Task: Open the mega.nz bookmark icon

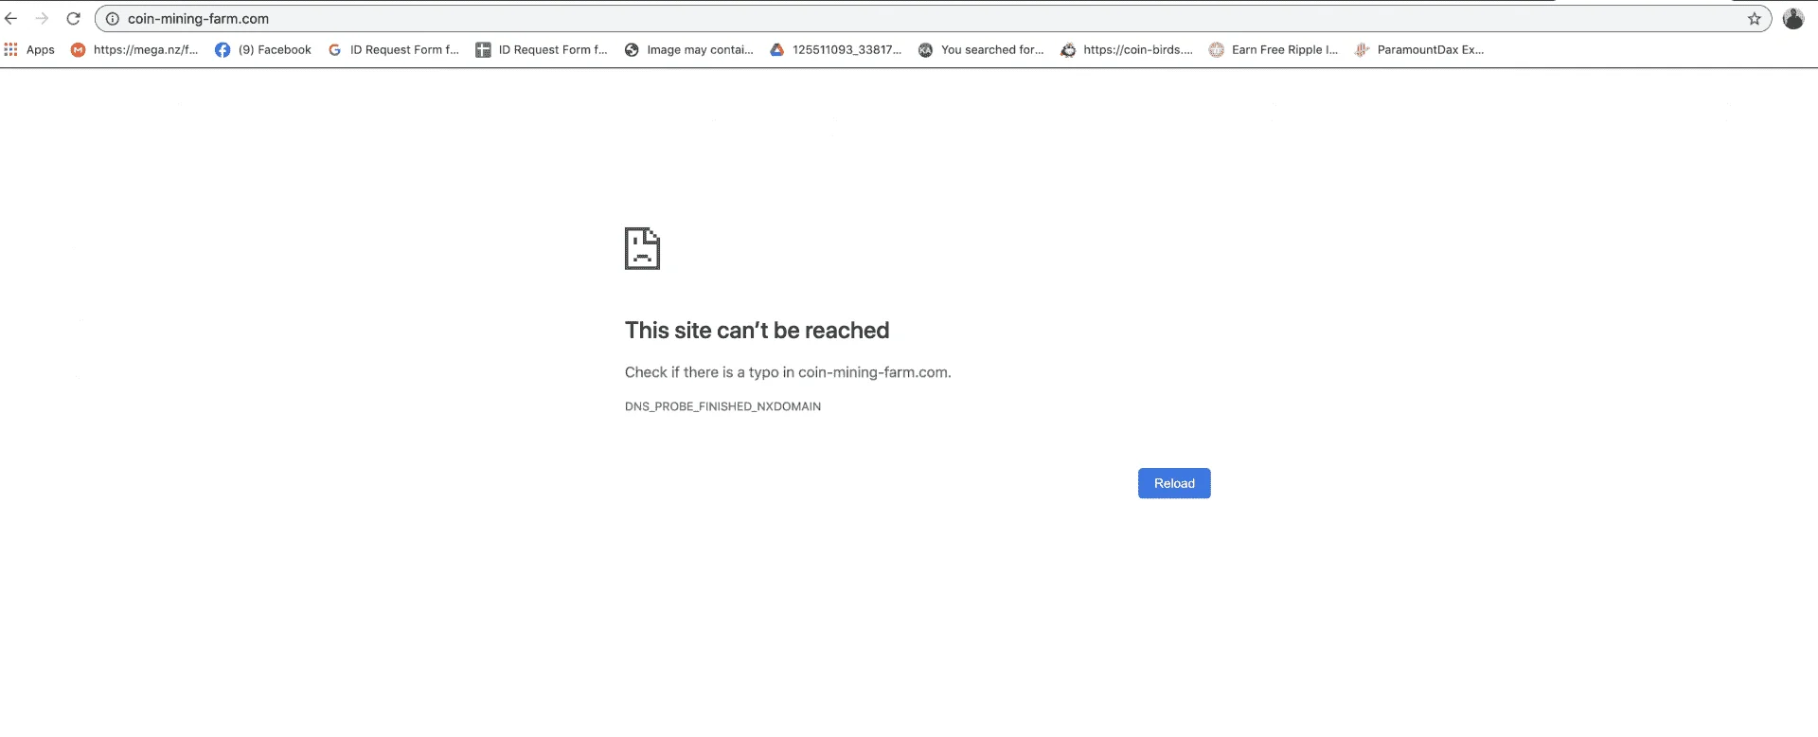Action: click(x=79, y=50)
